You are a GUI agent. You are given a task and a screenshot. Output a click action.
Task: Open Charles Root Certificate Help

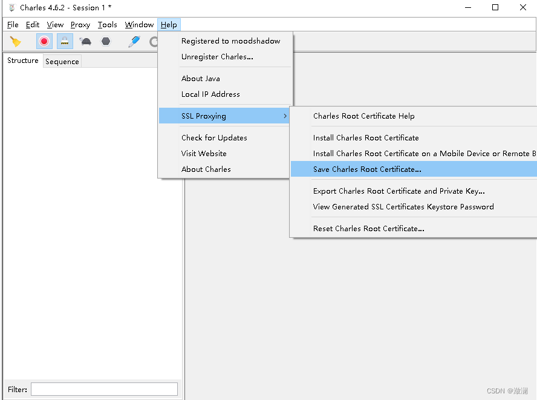pos(414,116)
